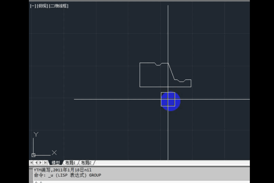The width and height of the screenshot is (274, 183).
Task: Jump to last layout tab arrow
Action: tap(45, 163)
